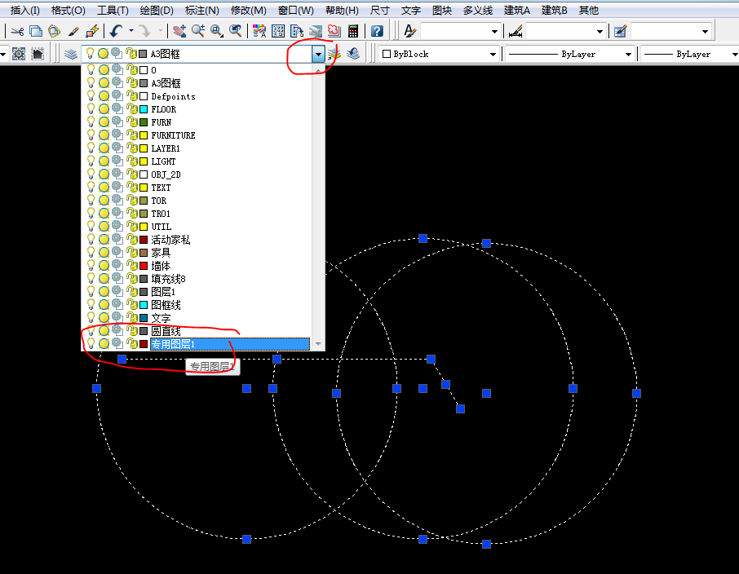739x574 pixels.
Task: Toggle freeze sun icon for FURN layer
Action: [x=104, y=122]
